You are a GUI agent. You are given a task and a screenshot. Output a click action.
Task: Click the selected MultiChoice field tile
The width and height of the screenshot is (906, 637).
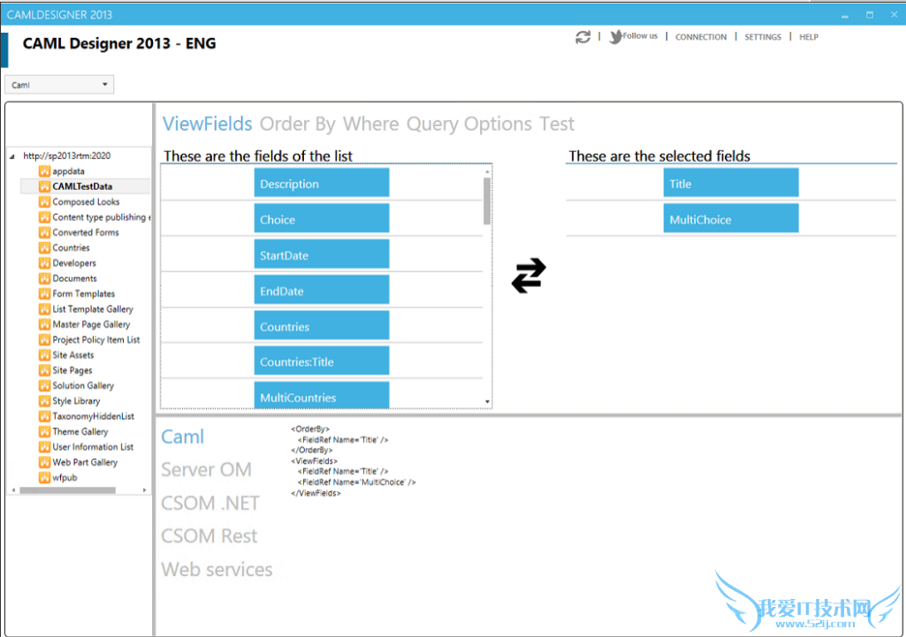[731, 218]
